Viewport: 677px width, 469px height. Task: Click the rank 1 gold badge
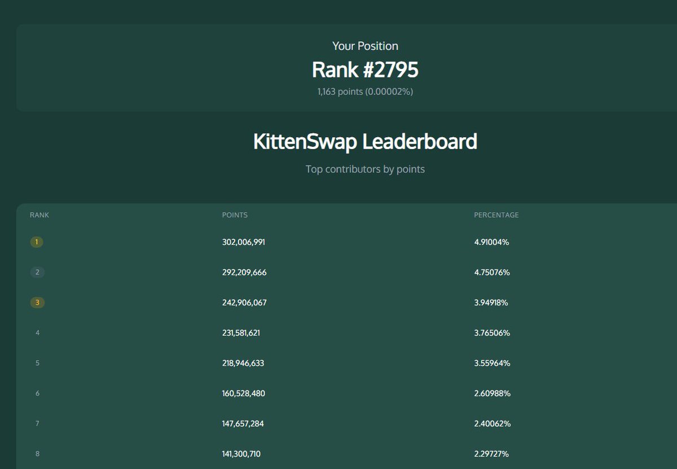pyautogui.click(x=37, y=242)
